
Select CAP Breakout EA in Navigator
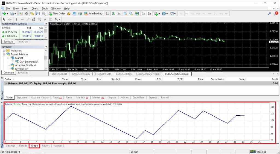[29, 62]
